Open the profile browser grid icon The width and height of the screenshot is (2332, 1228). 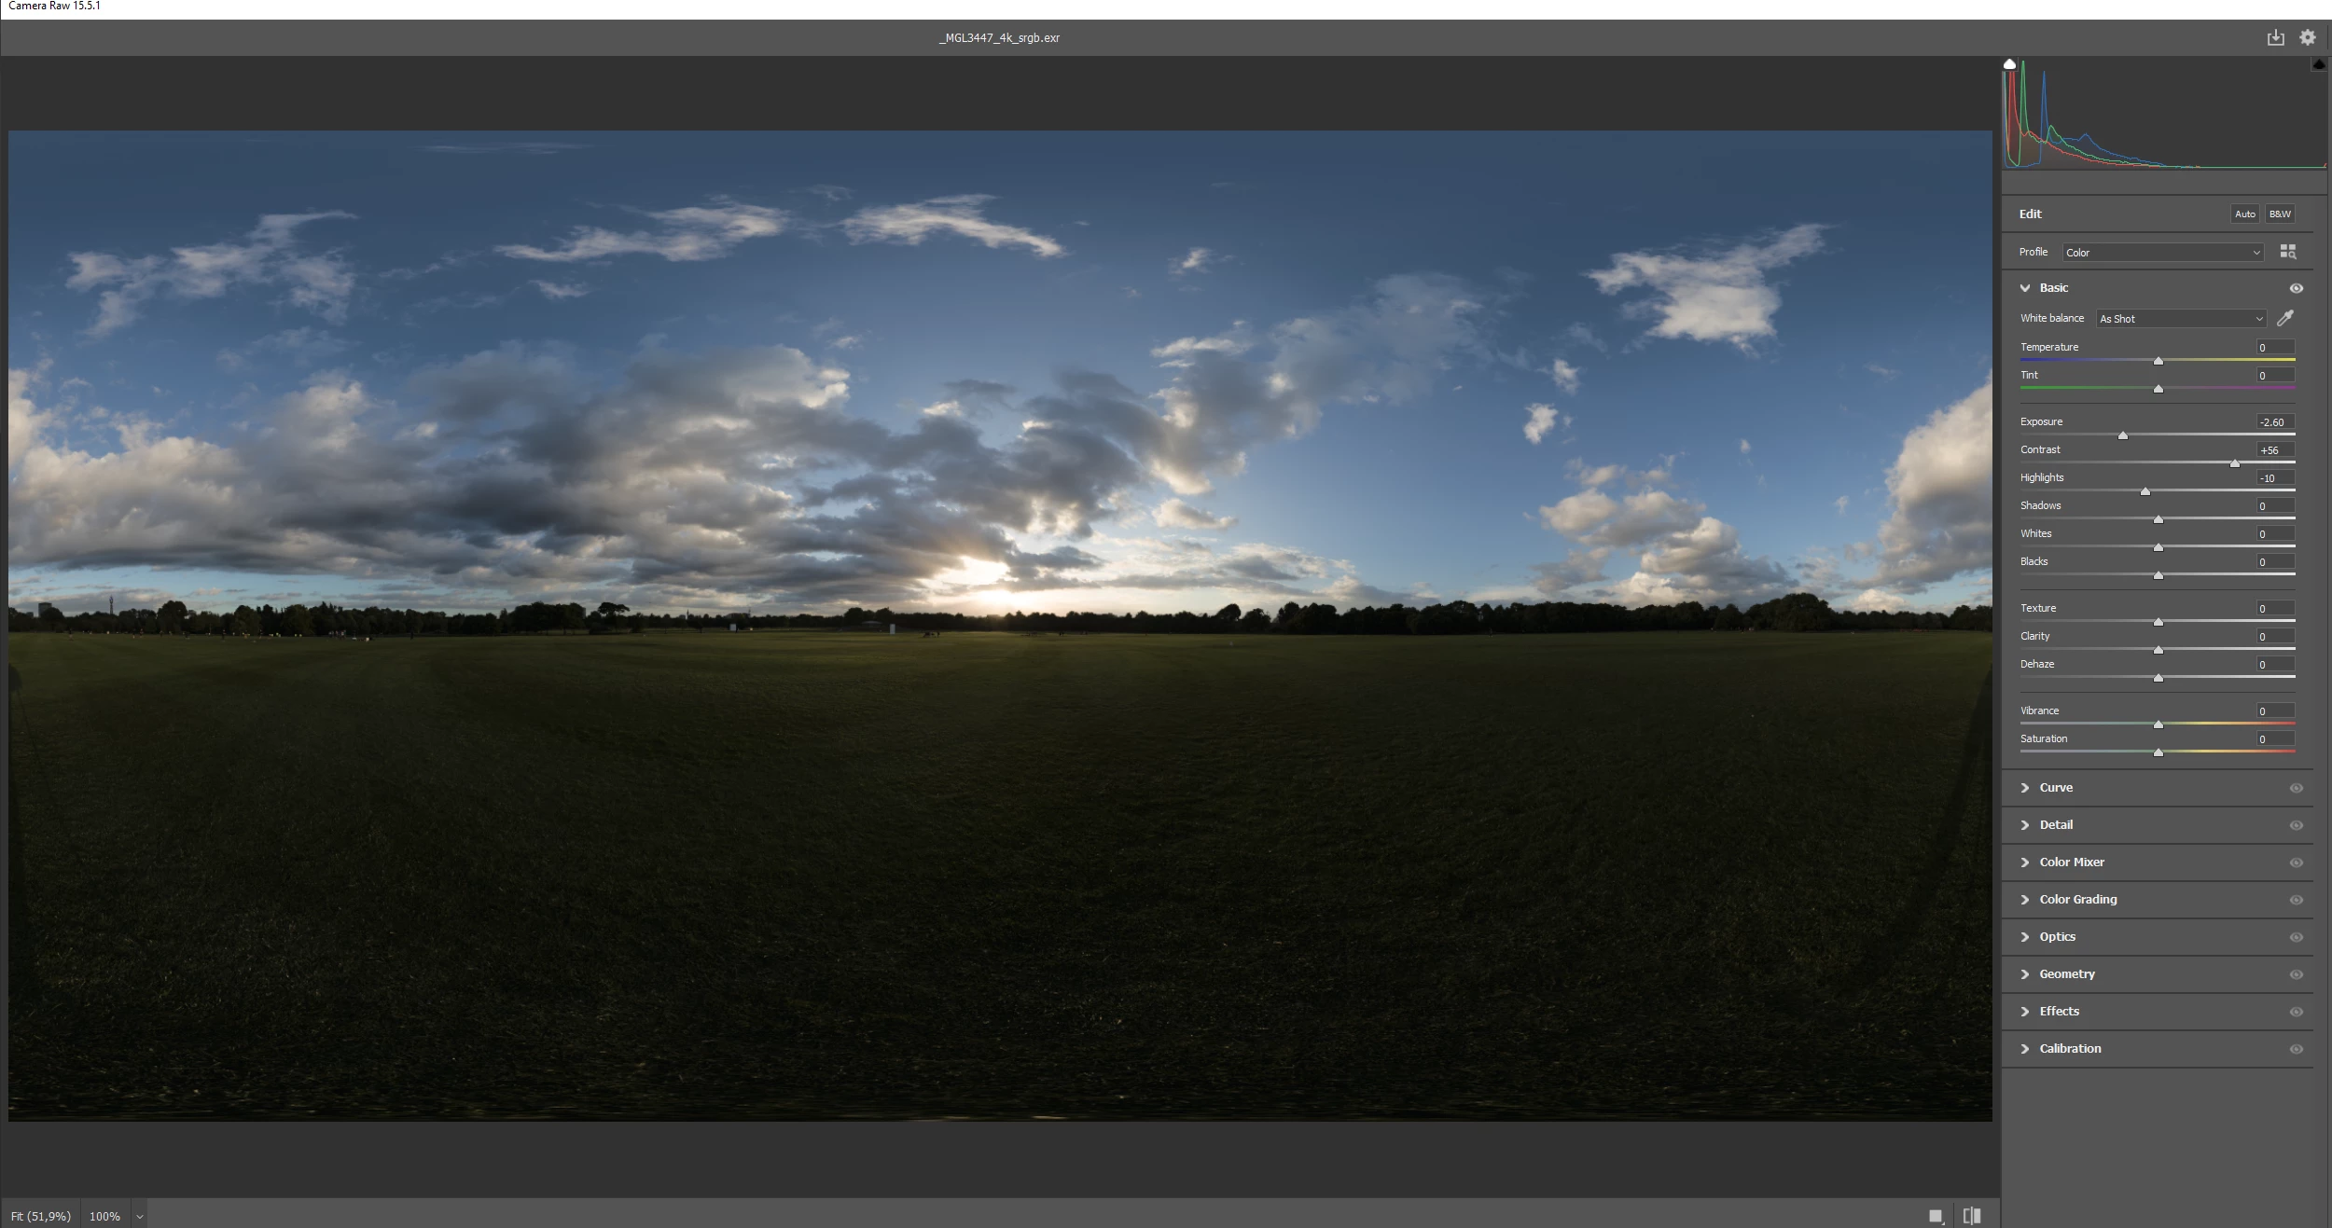click(2287, 252)
